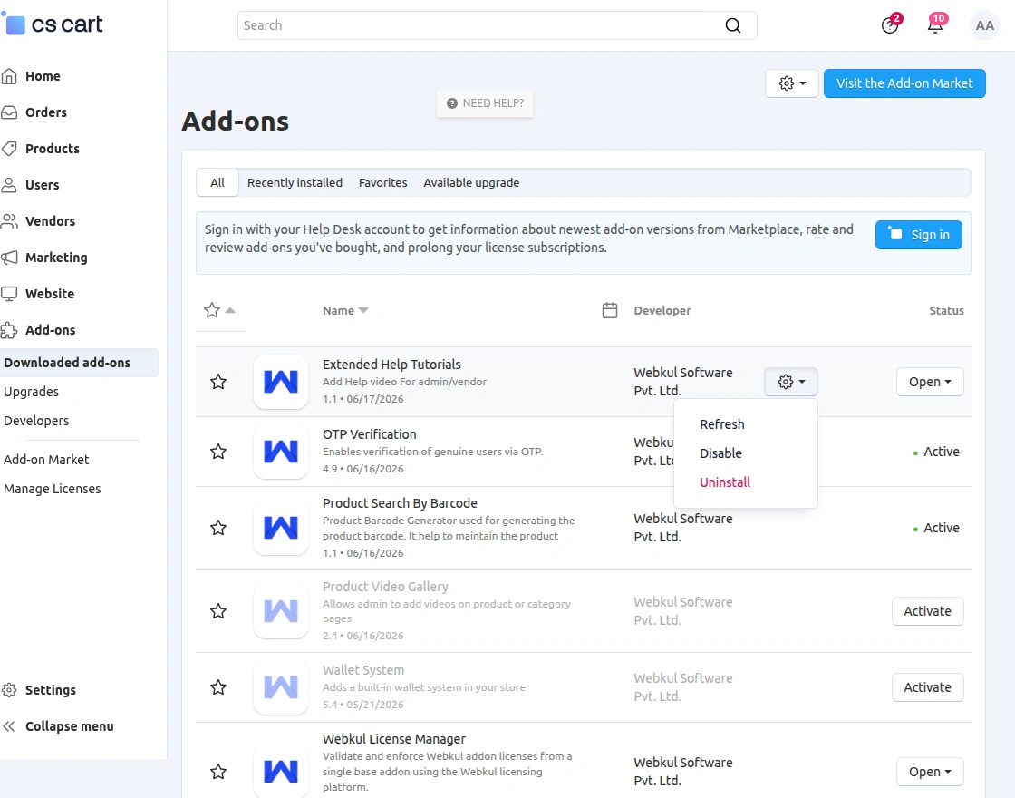The width and height of the screenshot is (1015, 798).
Task: Open the bell notifications icon
Action: click(x=935, y=25)
